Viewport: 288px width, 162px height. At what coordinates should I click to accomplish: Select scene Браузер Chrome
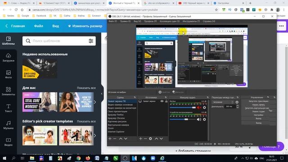tap(122, 118)
